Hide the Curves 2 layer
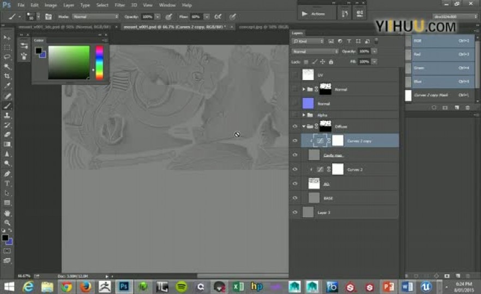This screenshot has width=481, height=294. [x=295, y=169]
